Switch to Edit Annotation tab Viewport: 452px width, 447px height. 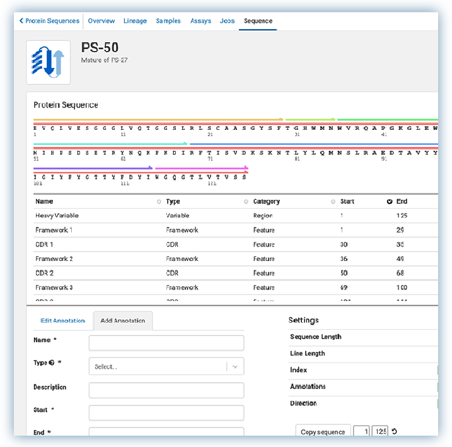point(63,321)
